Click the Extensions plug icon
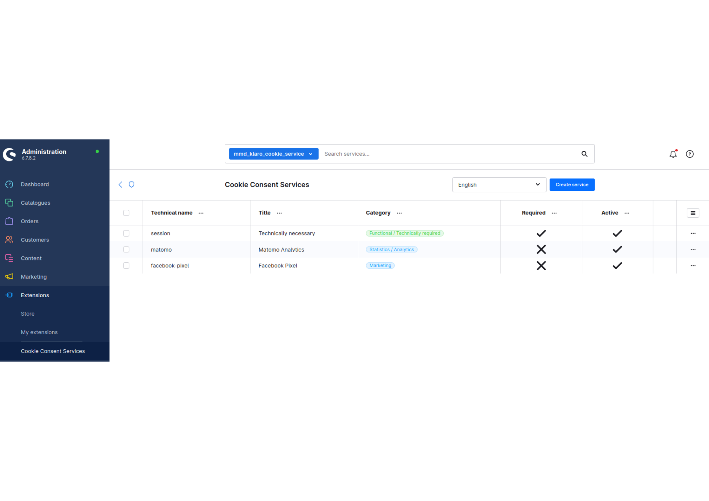This screenshot has height=501, width=709. tap(9, 295)
